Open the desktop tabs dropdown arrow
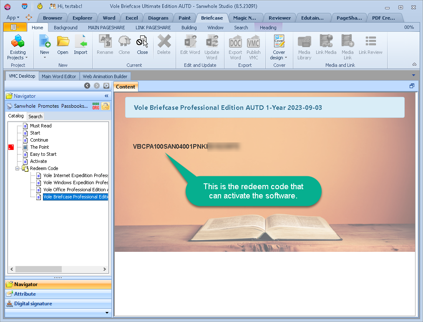Image resolution: width=423 pixels, height=322 pixels. [413, 75]
